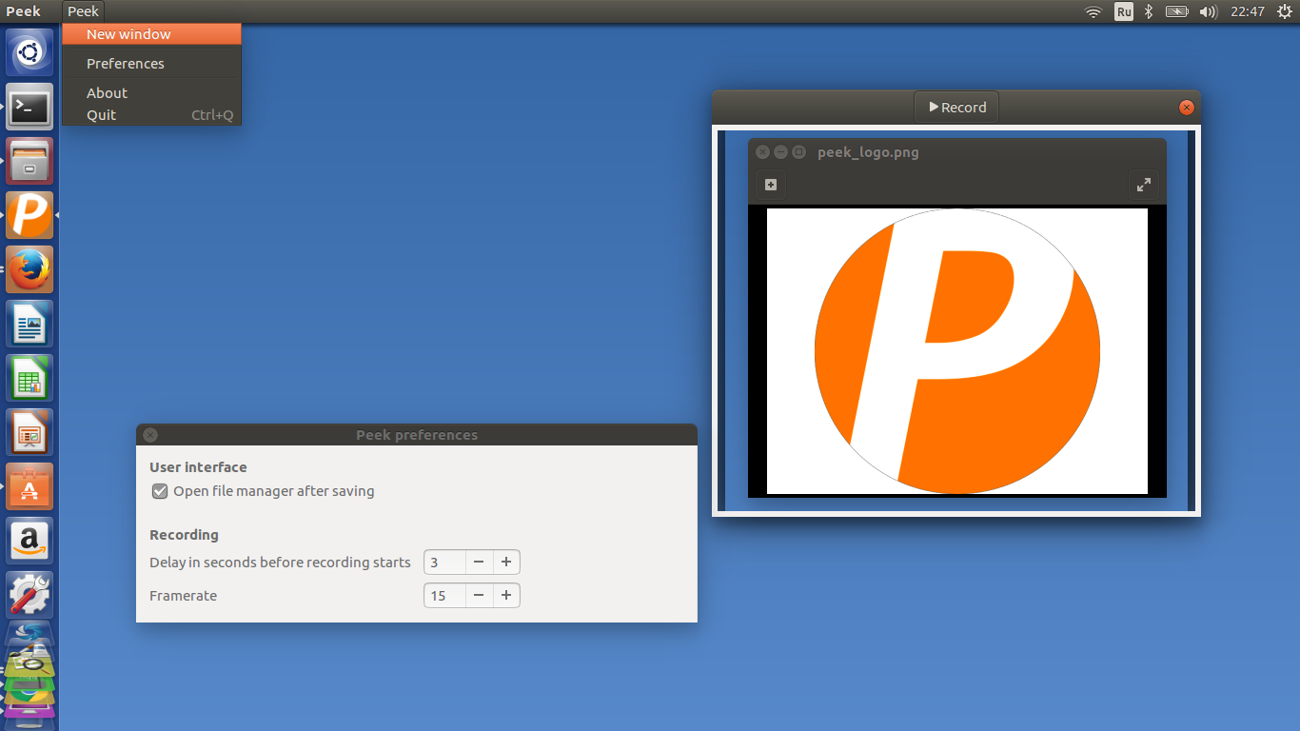Click the orange P logo image
This screenshot has width=1300, height=731.
pyautogui.click(x=957, y=351)
